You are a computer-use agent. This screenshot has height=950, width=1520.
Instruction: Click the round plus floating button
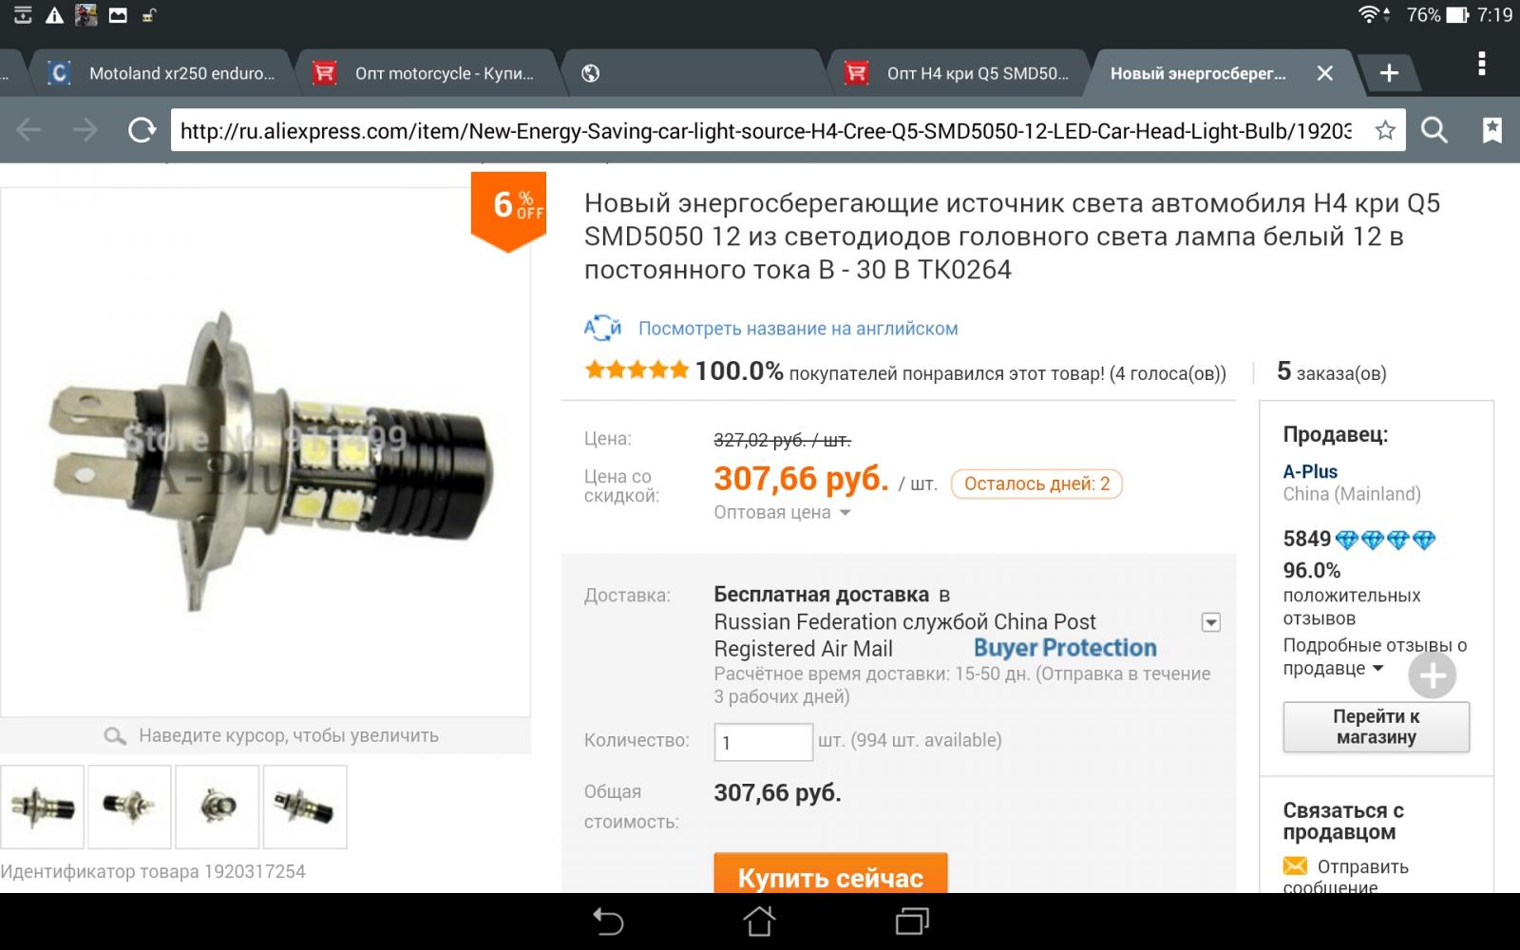click(x=1432, y=675)
